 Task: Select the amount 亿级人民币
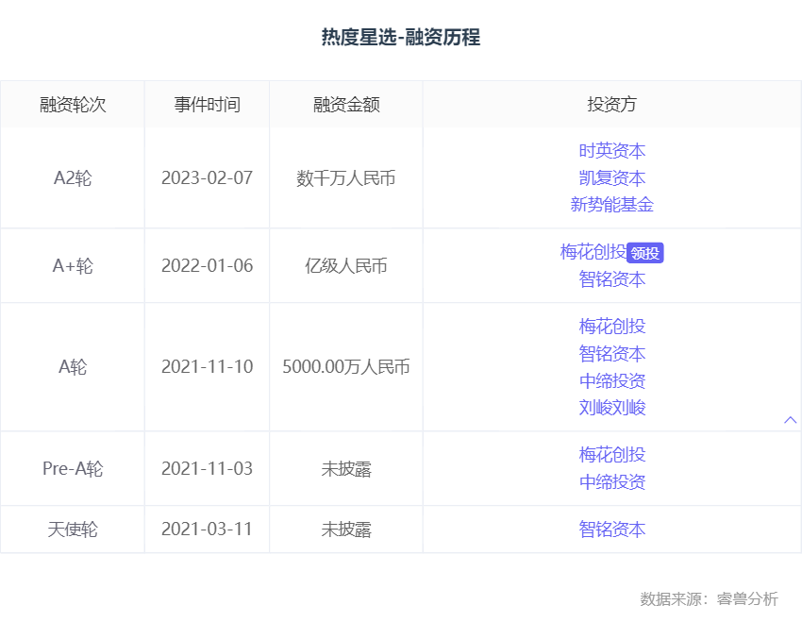pyautogui.click(x=346, y=266)
